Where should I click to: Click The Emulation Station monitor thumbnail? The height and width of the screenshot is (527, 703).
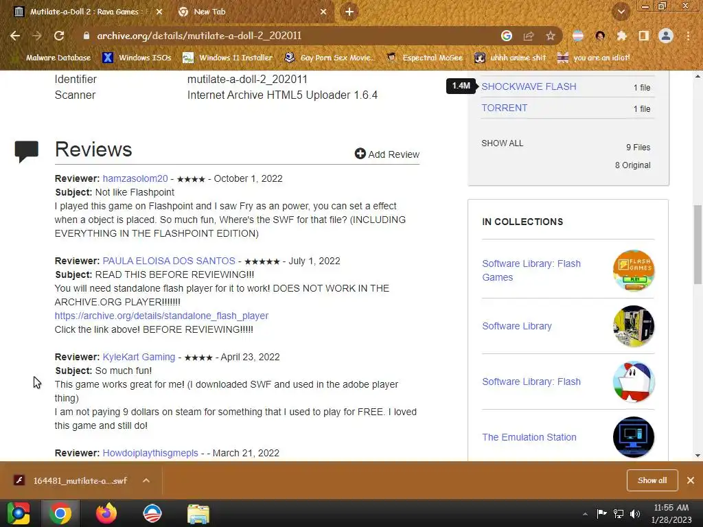click(x=634, y=437)
